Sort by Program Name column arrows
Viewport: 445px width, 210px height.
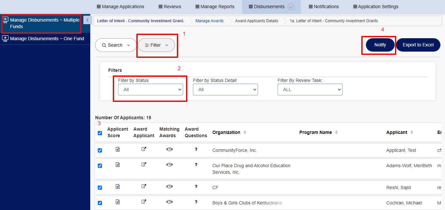336,132
